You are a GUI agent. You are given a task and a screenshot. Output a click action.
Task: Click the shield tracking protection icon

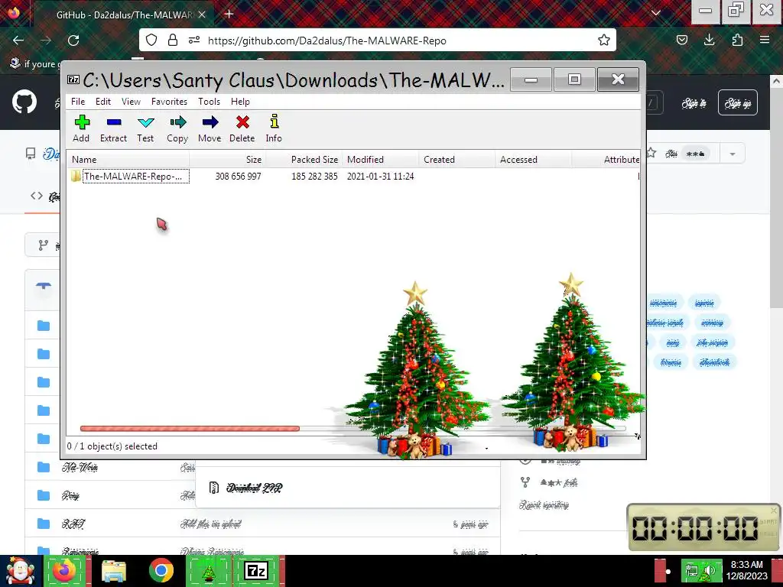pos(151,40)
